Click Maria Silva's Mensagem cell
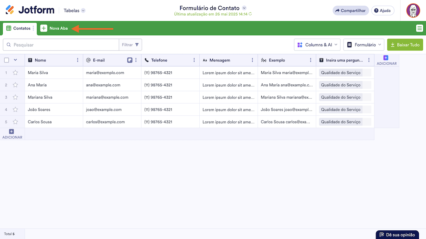This screenshot has height=239, width=426. (229, 73)
